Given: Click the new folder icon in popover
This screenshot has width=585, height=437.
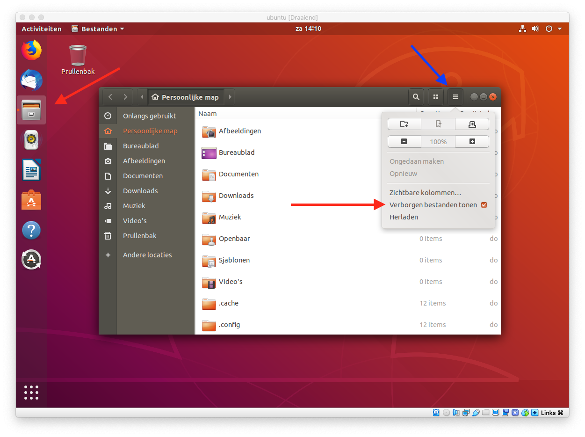Looking at the screenshot, I should (x=404, y=124).
